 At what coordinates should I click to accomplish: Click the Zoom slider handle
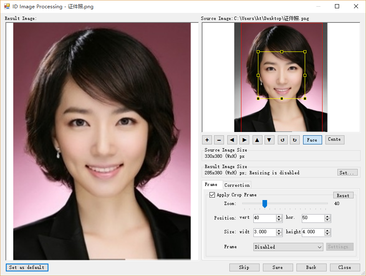point(265,203)
